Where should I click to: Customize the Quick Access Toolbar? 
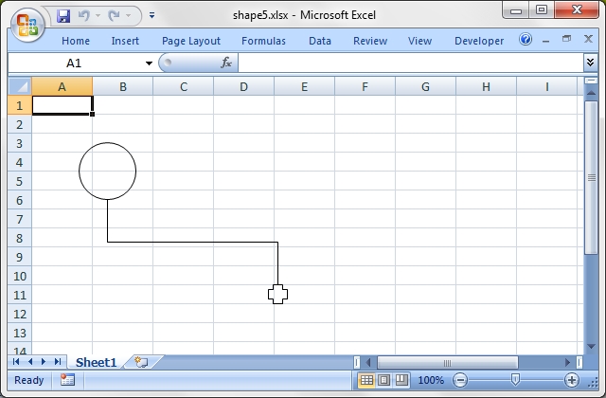(151, 15)
